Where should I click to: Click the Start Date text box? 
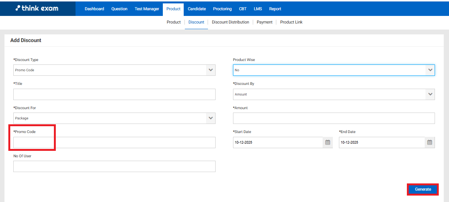[x=278, y=142]
